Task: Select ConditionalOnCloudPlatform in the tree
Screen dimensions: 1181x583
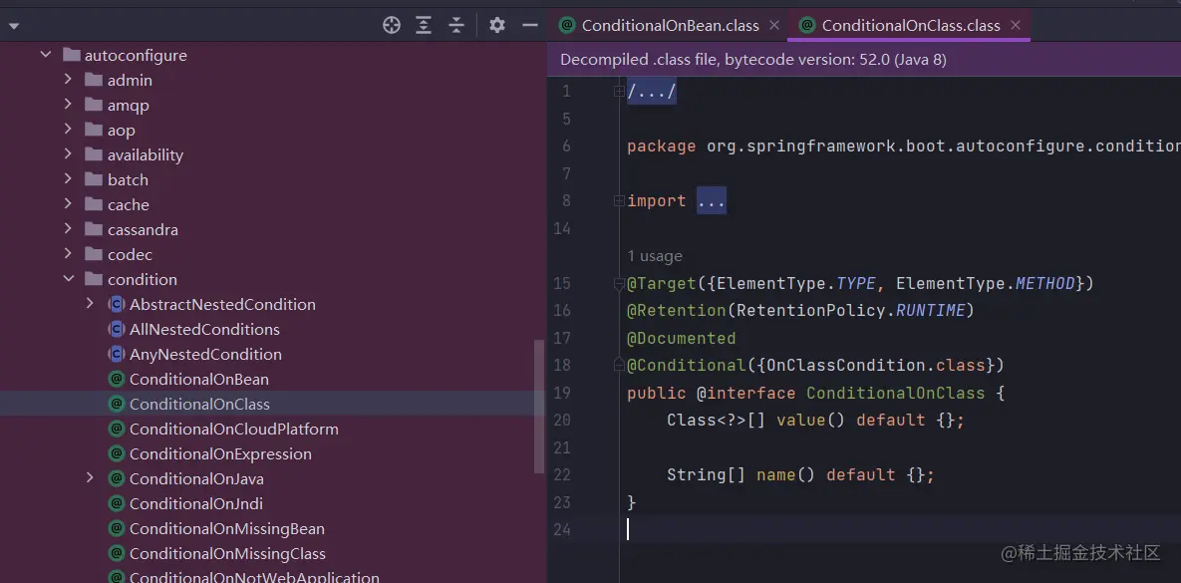Action: [234, 429]
